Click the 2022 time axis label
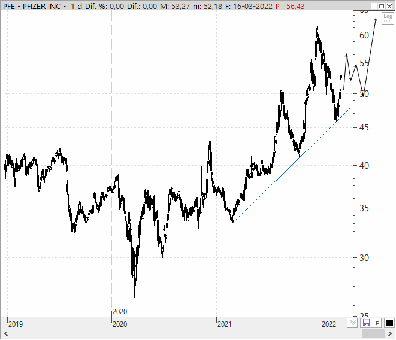396x340 pixels. point(329,324)
